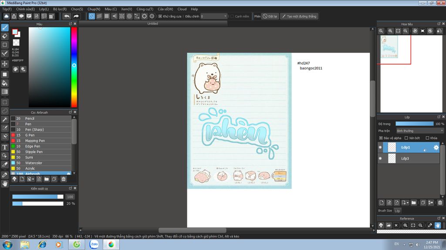Image resolution: width=446 pixels, height=250 pixels.
Task: Select the Stipple Pen brush
Action: [41, 152]
